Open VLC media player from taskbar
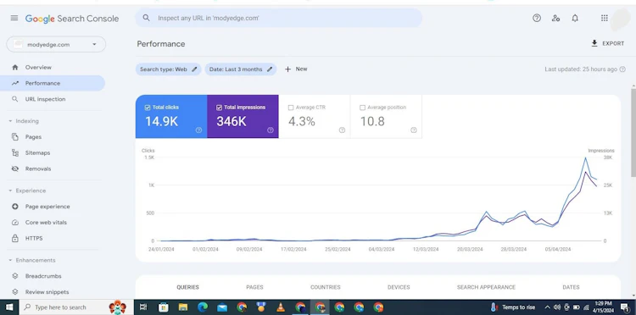 pyautogui.click(x=281, y=307)
